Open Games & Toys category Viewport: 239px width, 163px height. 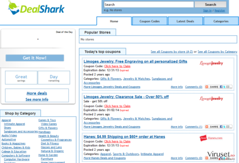click(x=47, y=120)
